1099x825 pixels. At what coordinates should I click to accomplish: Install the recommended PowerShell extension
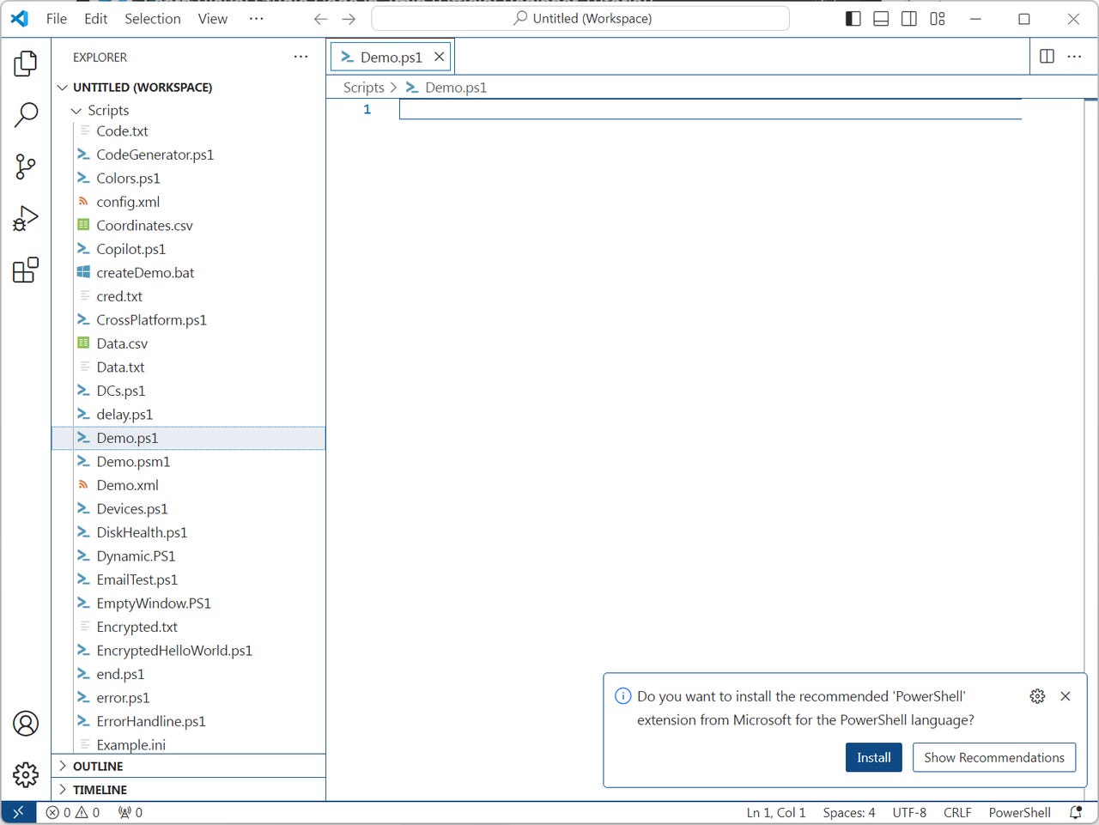873,757
